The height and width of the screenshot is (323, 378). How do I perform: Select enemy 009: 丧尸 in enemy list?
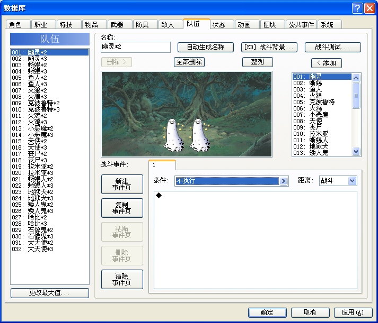click(x=322, y=127)
